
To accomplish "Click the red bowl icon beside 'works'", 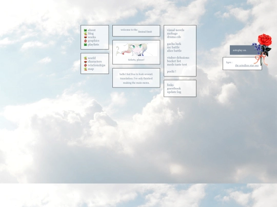I will tap(85, 37).
